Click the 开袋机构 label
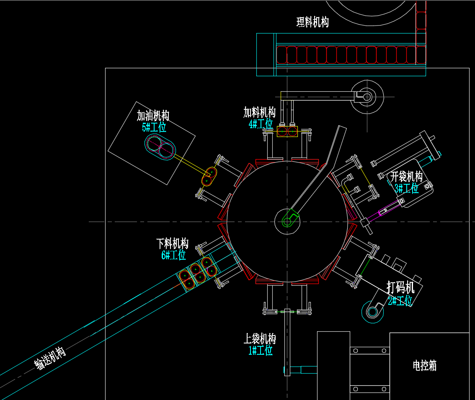The image size is (475, 400). tap(406, 176)
